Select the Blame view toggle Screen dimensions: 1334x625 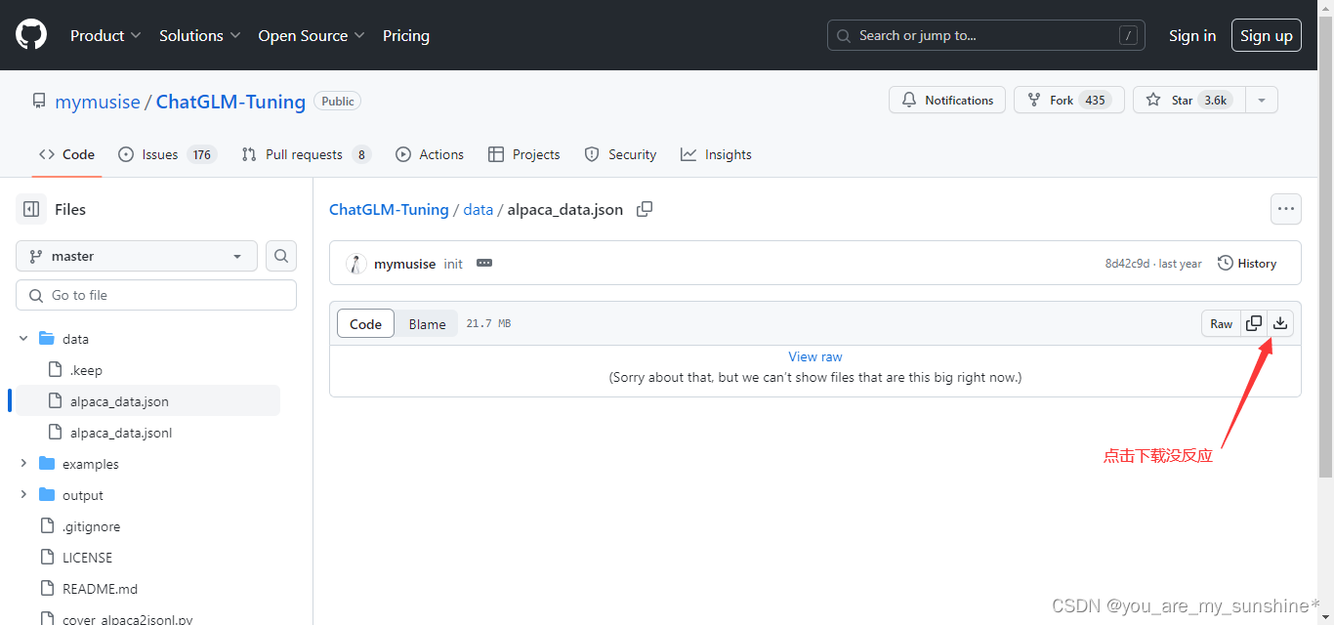pos(427,324)
